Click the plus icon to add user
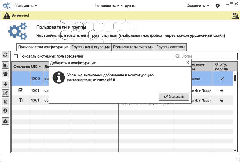240x162 pixels. [5, 85]
